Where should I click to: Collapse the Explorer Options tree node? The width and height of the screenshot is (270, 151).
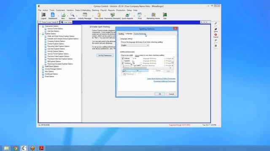(x=40, y=34)
